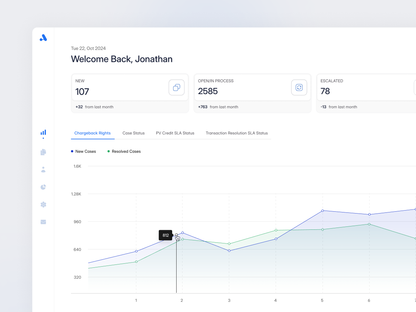Screen dimensions: 416x312
Task: Click the ESCALATED count showing 78
Action: pyautogui.click(x=325, y=91)
